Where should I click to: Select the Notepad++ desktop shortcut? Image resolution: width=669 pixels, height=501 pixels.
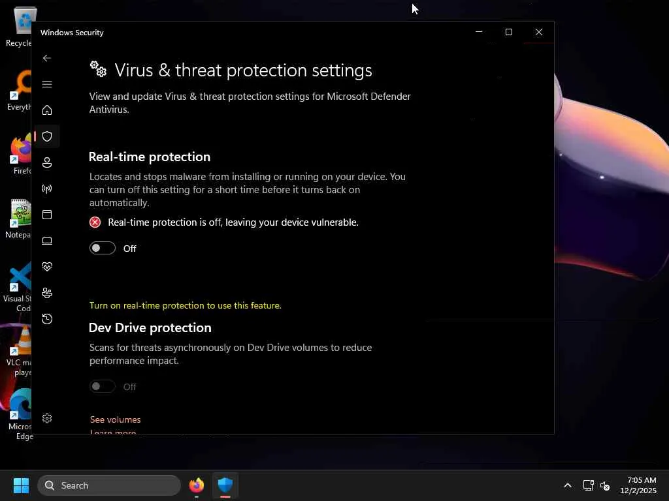tap(18, 219)
